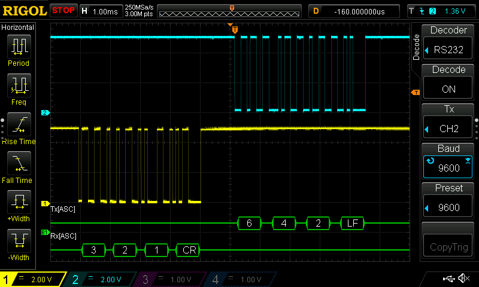
Task: Click the upper page dot of the right decode menu
Action: tap(477, 120)
